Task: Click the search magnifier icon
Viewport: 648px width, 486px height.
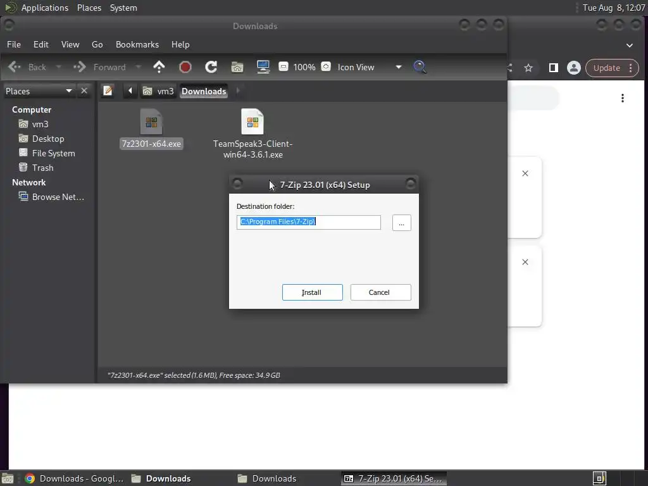Action: coord(420,67)
